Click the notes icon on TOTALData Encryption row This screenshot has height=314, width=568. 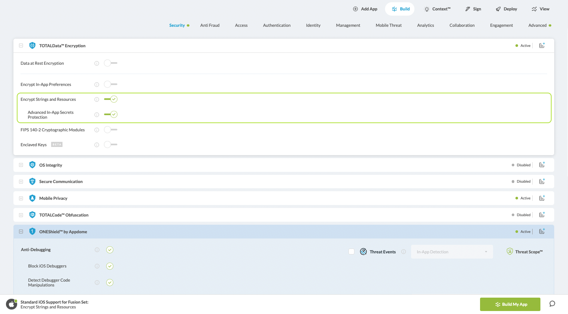pyautogui.click(x=542, y=45)
